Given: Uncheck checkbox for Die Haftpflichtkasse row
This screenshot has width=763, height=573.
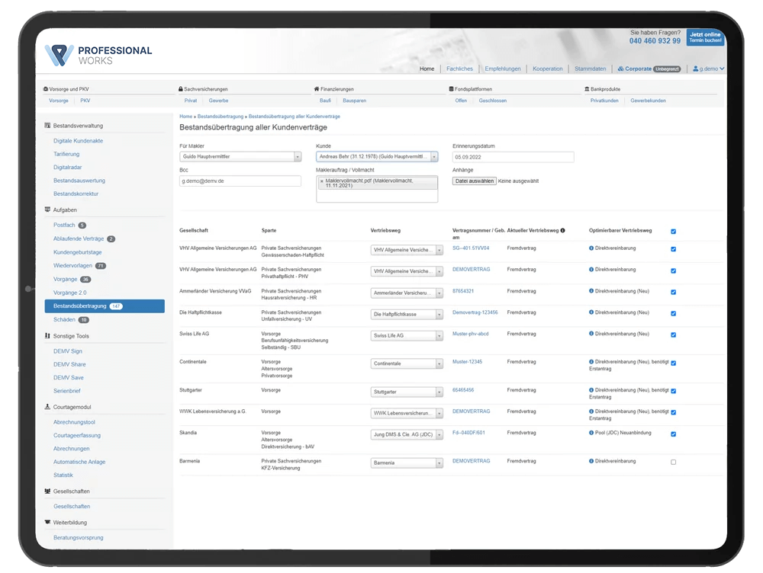Looking at the screenshot, I should tap(674, 313).
